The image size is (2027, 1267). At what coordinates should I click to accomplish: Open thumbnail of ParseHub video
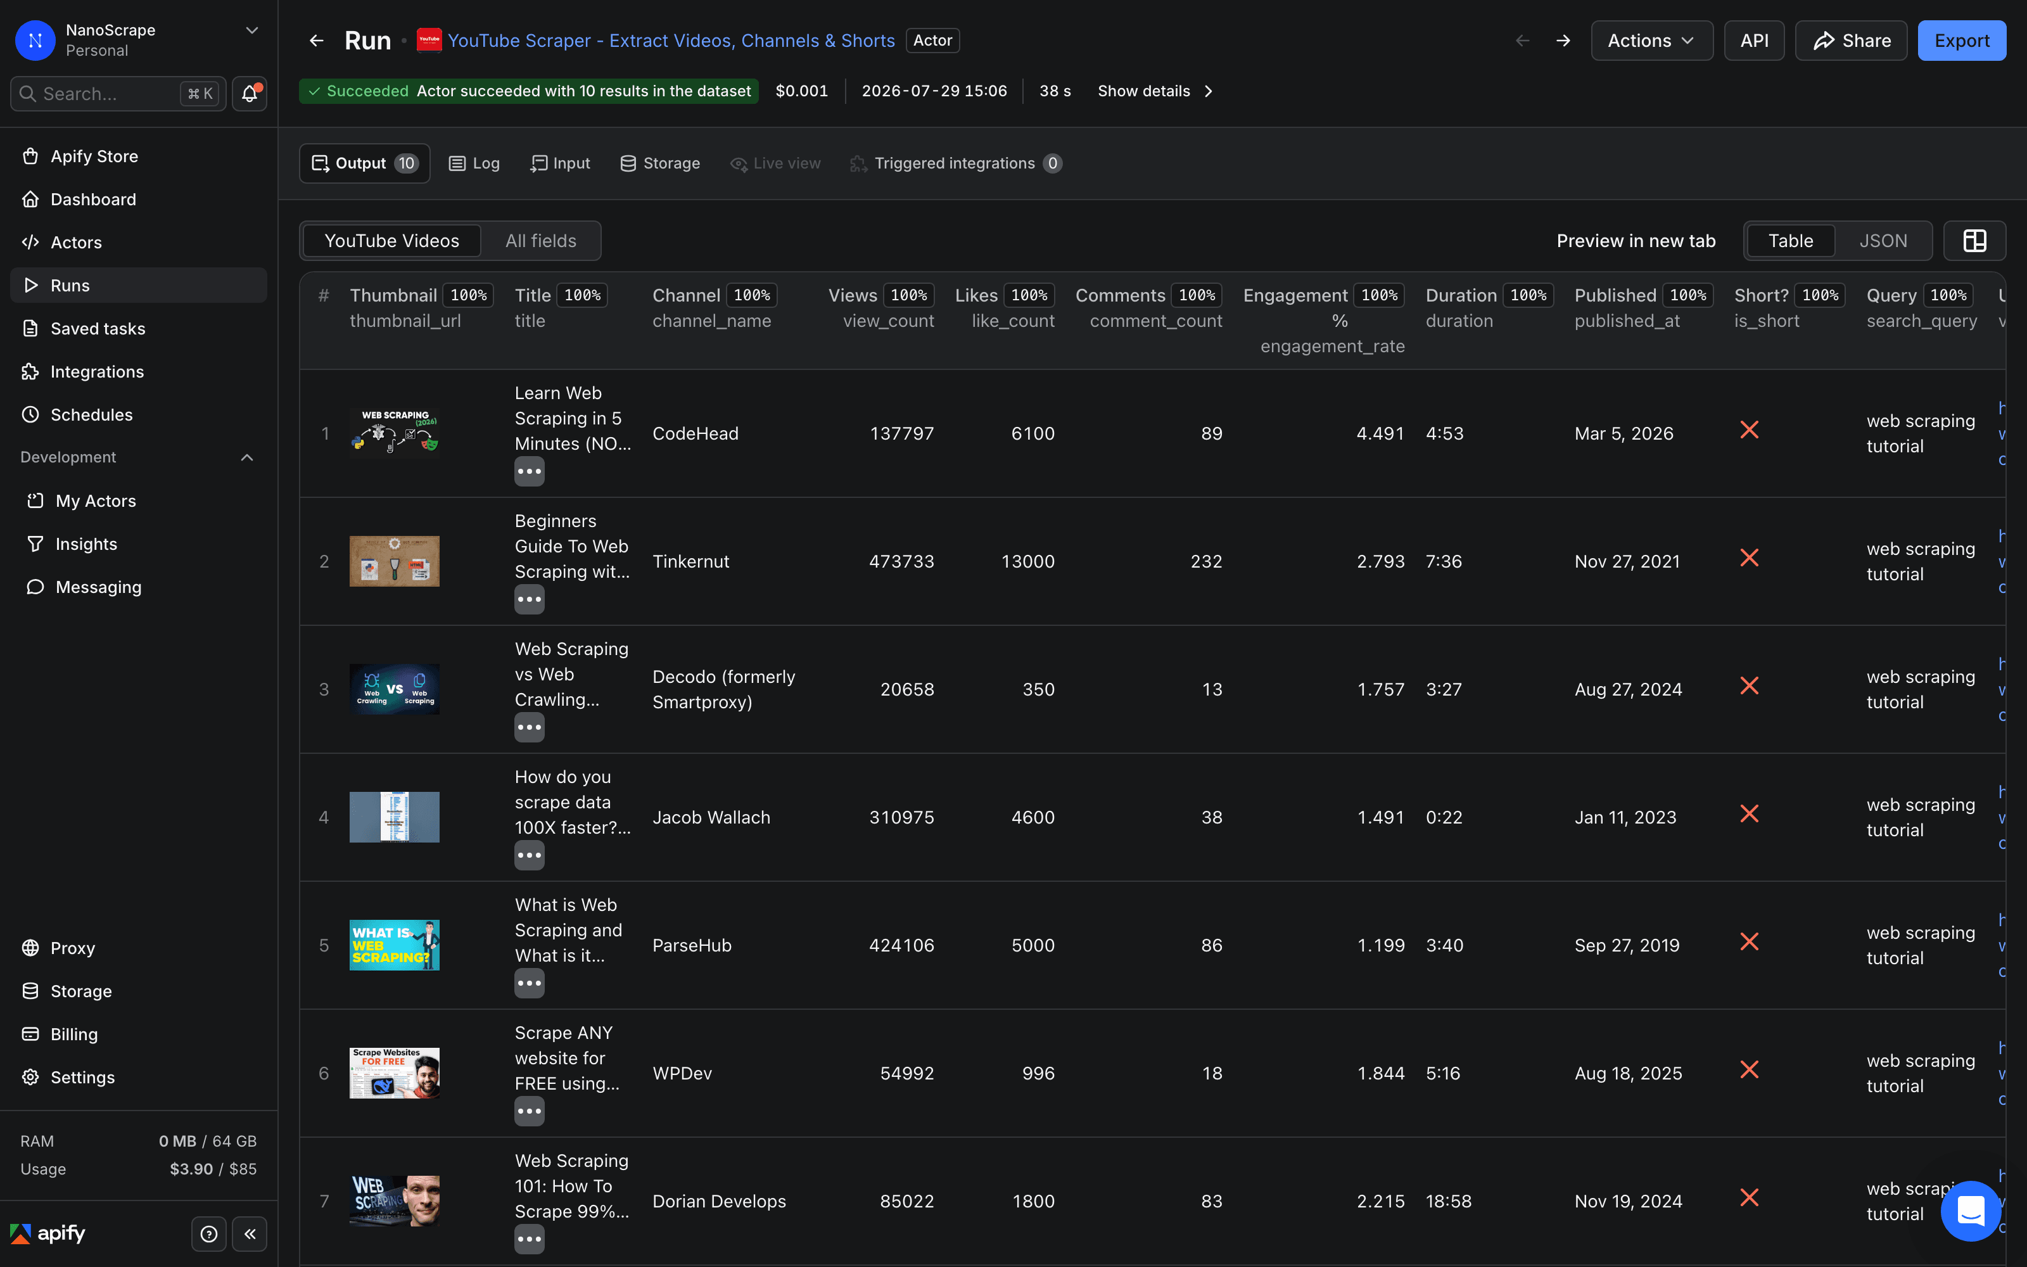pyautogui.click(x=393, y=945)
